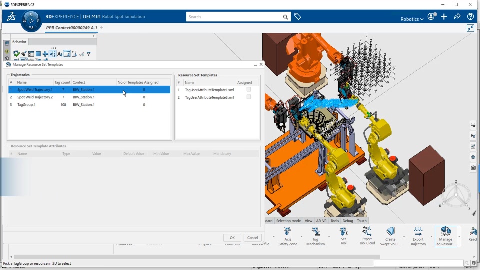The image size is (480, 270).
Task: Click the Export Trajectory command
Action: coord(418,236)
